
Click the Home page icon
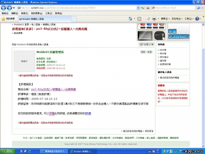(x=130, y=19)
